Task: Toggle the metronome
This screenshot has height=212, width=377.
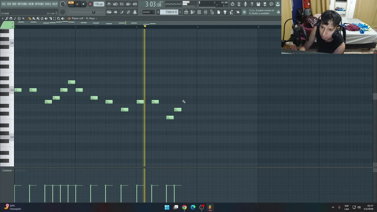Action: pyautogui.click(x=109, y=4)
